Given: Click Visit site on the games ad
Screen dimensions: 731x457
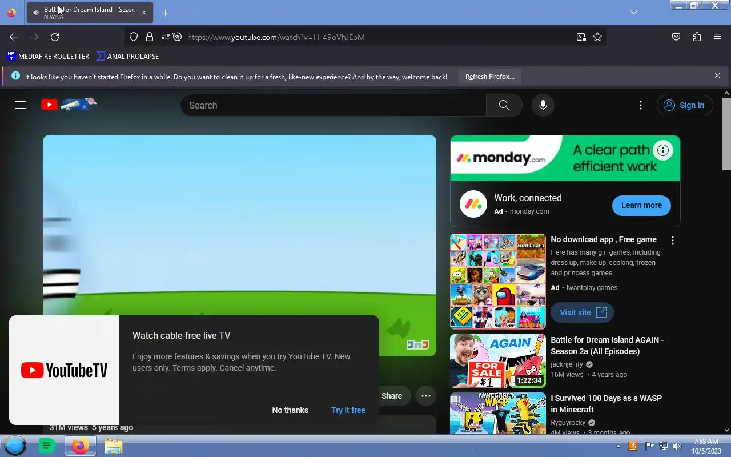Looking at the screenshot, I should pos(583,312).
